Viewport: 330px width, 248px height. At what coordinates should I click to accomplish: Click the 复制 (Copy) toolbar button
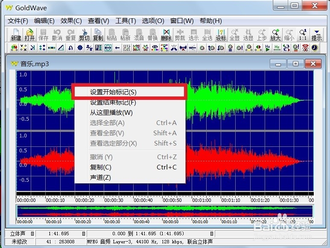[98, 35]
